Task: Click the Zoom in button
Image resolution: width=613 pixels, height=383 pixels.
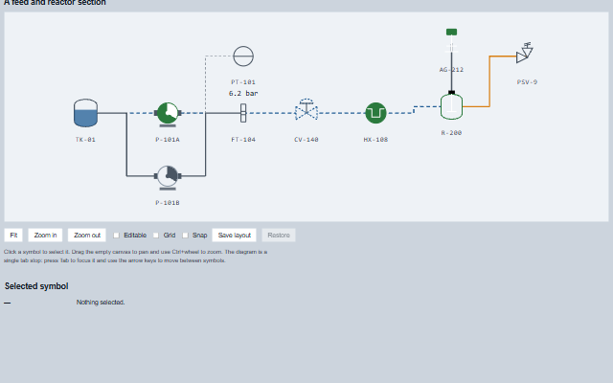Action: [x=45, y=236]
